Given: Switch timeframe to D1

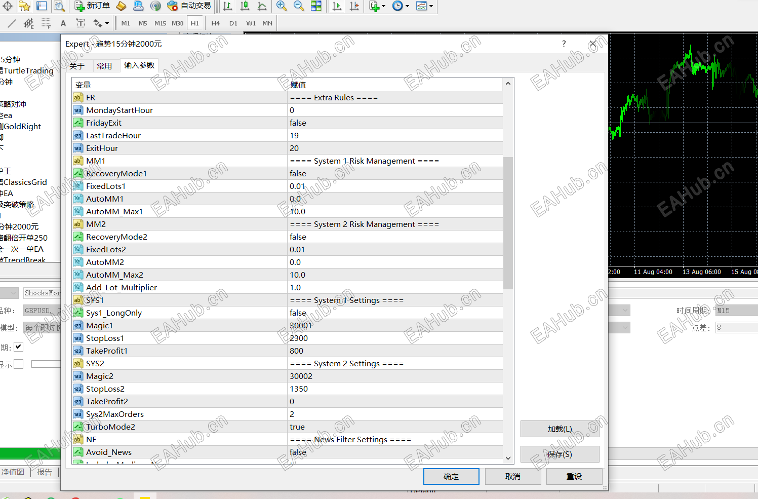Looking at the screenshot, I should (x=233, y=23).
